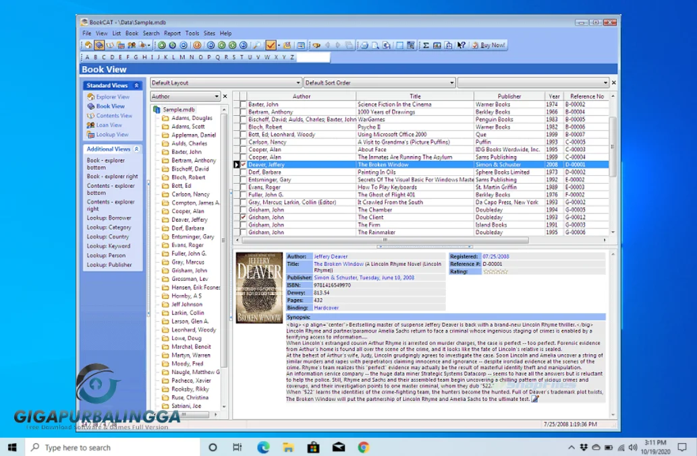Tick the checkbox for Dorf, Barbara row
Screen dimensions: 697x456
pos(243,172)
